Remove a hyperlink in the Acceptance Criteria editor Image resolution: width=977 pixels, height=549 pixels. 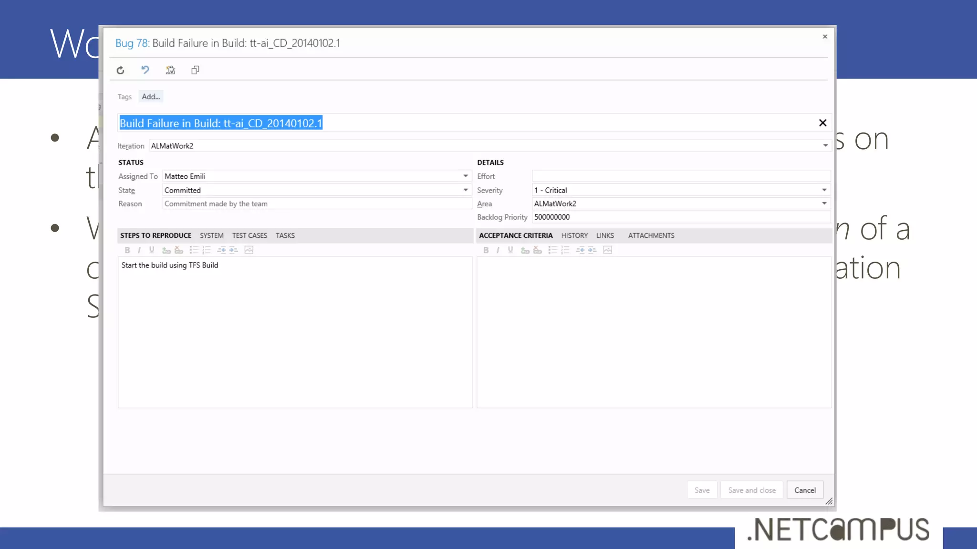pos(537,250)
